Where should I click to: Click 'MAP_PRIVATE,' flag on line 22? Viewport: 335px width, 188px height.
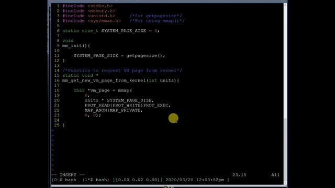coord(126,110)
